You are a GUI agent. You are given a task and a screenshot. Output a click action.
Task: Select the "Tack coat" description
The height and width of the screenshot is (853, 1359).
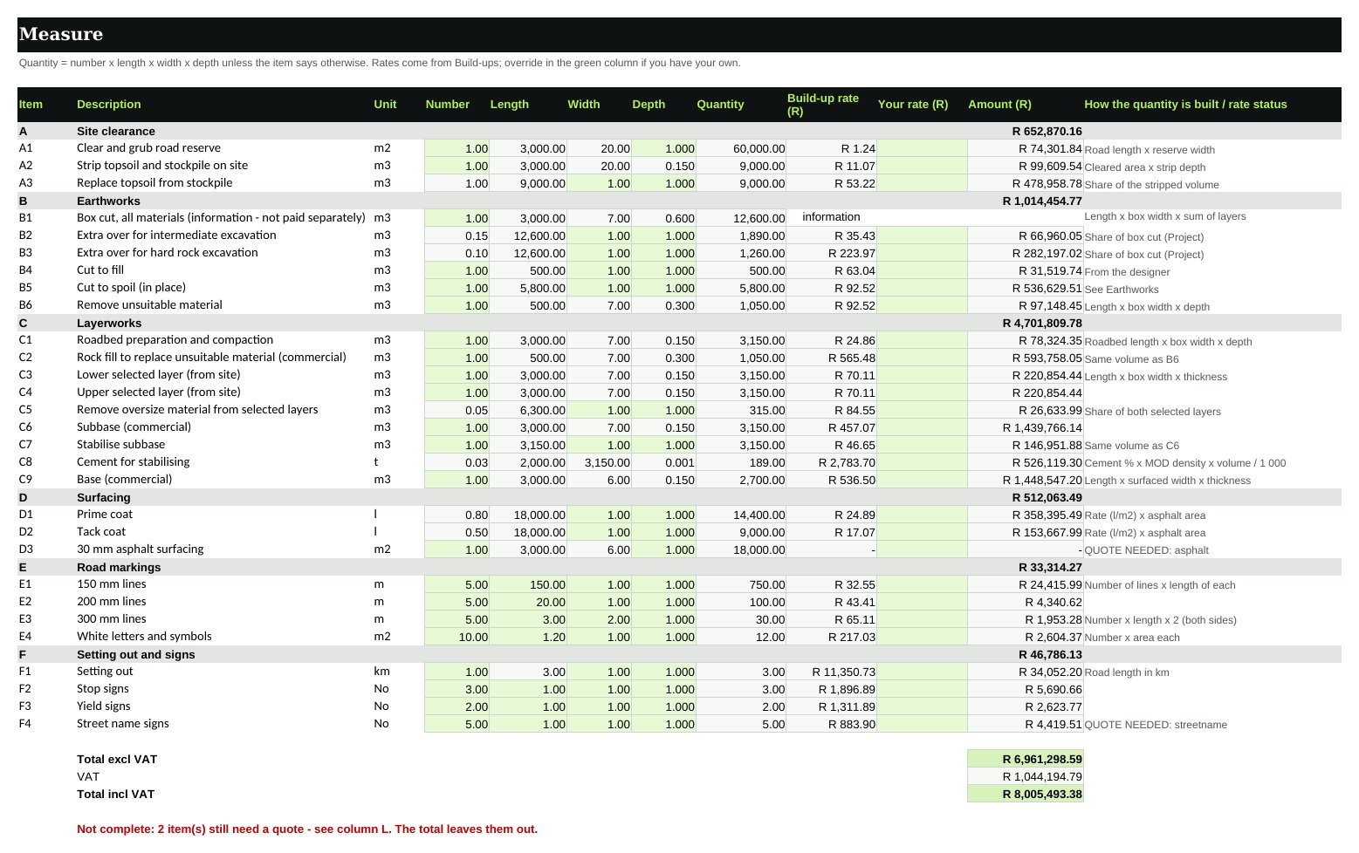[x=101, y=532]
